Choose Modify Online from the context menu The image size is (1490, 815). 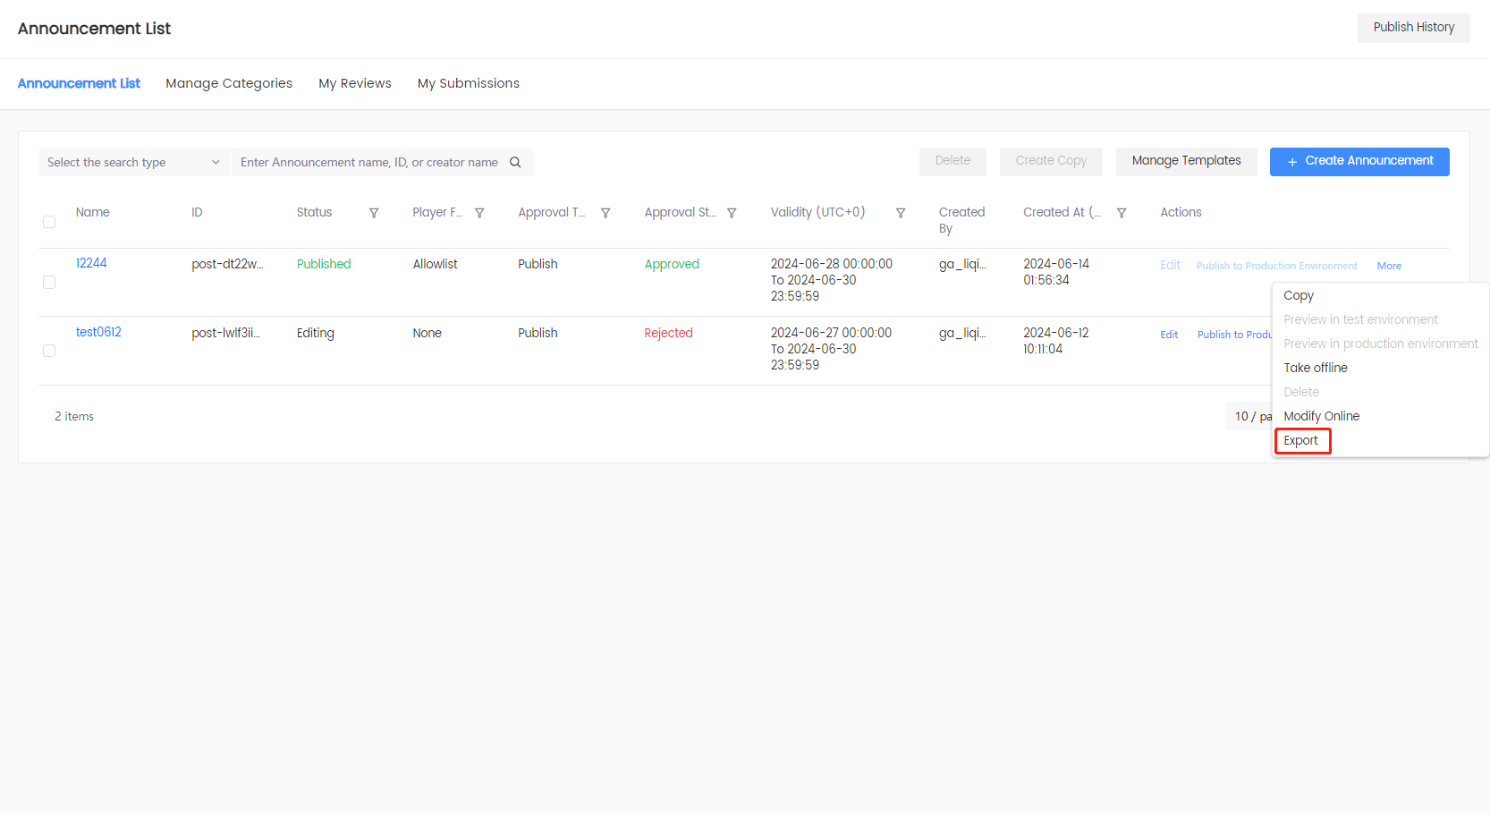(x=1321, y=415)
